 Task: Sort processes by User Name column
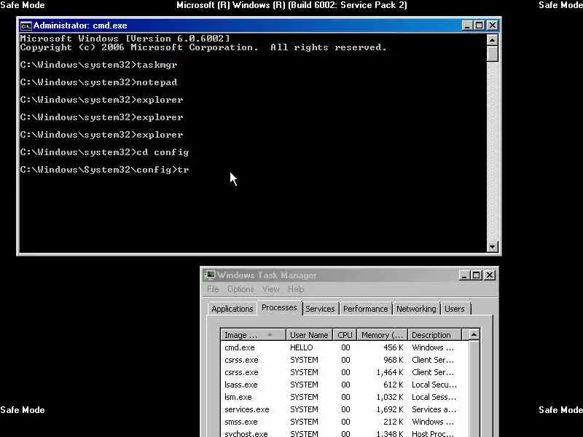309,335
